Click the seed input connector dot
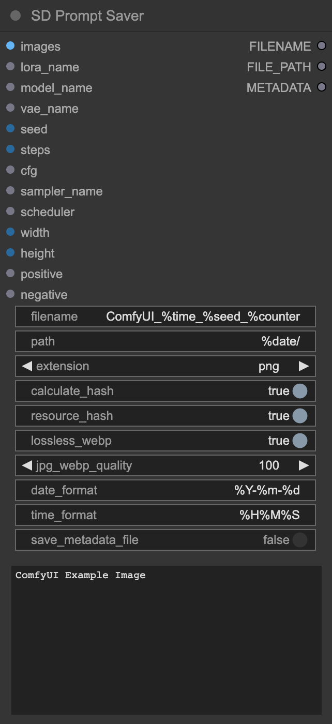The width and height of the screenshot is (332, 724). [x=10, y=129]
